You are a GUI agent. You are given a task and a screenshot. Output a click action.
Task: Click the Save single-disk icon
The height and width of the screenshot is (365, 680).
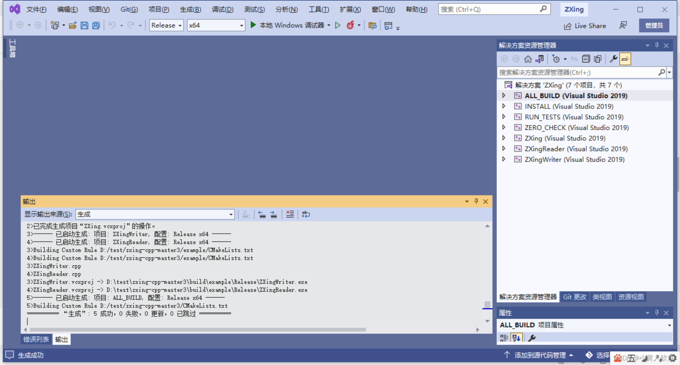click(x=84, y=25)
